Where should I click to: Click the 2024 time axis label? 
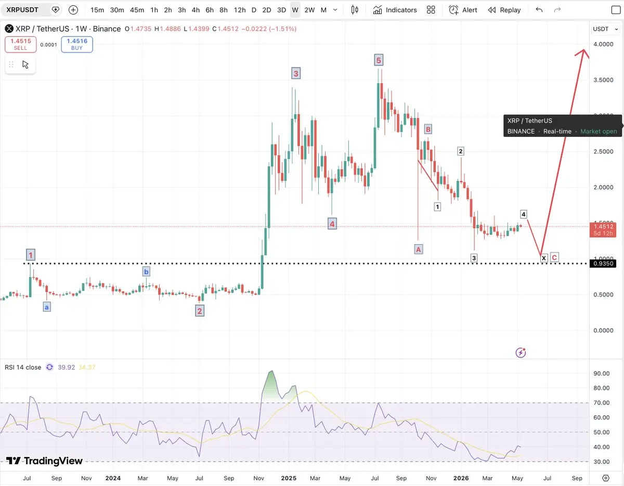[113, 478]
